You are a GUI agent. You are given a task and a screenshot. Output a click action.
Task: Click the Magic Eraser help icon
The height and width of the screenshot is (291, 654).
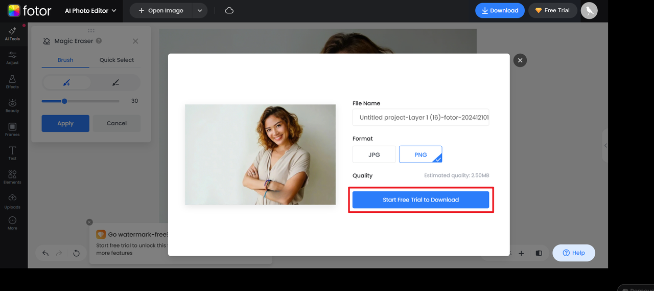tap(99, 41)
